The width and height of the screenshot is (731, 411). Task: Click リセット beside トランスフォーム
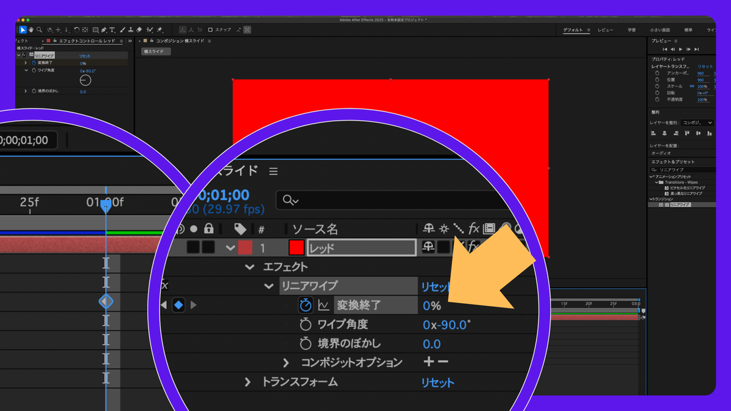point(438,382)
